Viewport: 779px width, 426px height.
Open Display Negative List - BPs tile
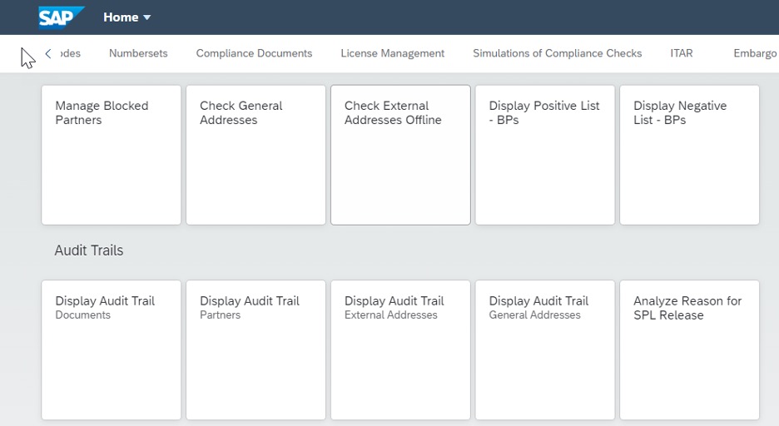click(690, 155)
